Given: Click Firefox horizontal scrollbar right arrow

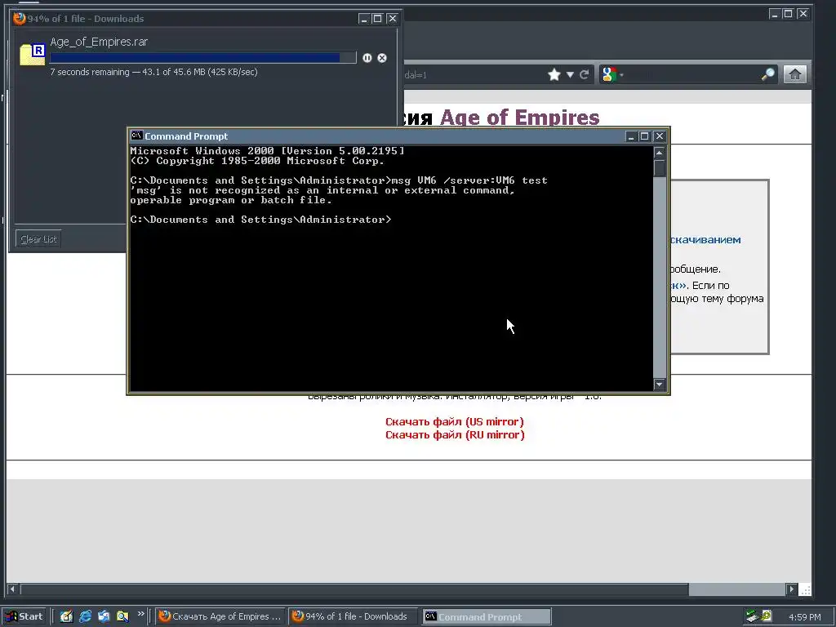Looking at the screenshot, I should pos(792,589).
